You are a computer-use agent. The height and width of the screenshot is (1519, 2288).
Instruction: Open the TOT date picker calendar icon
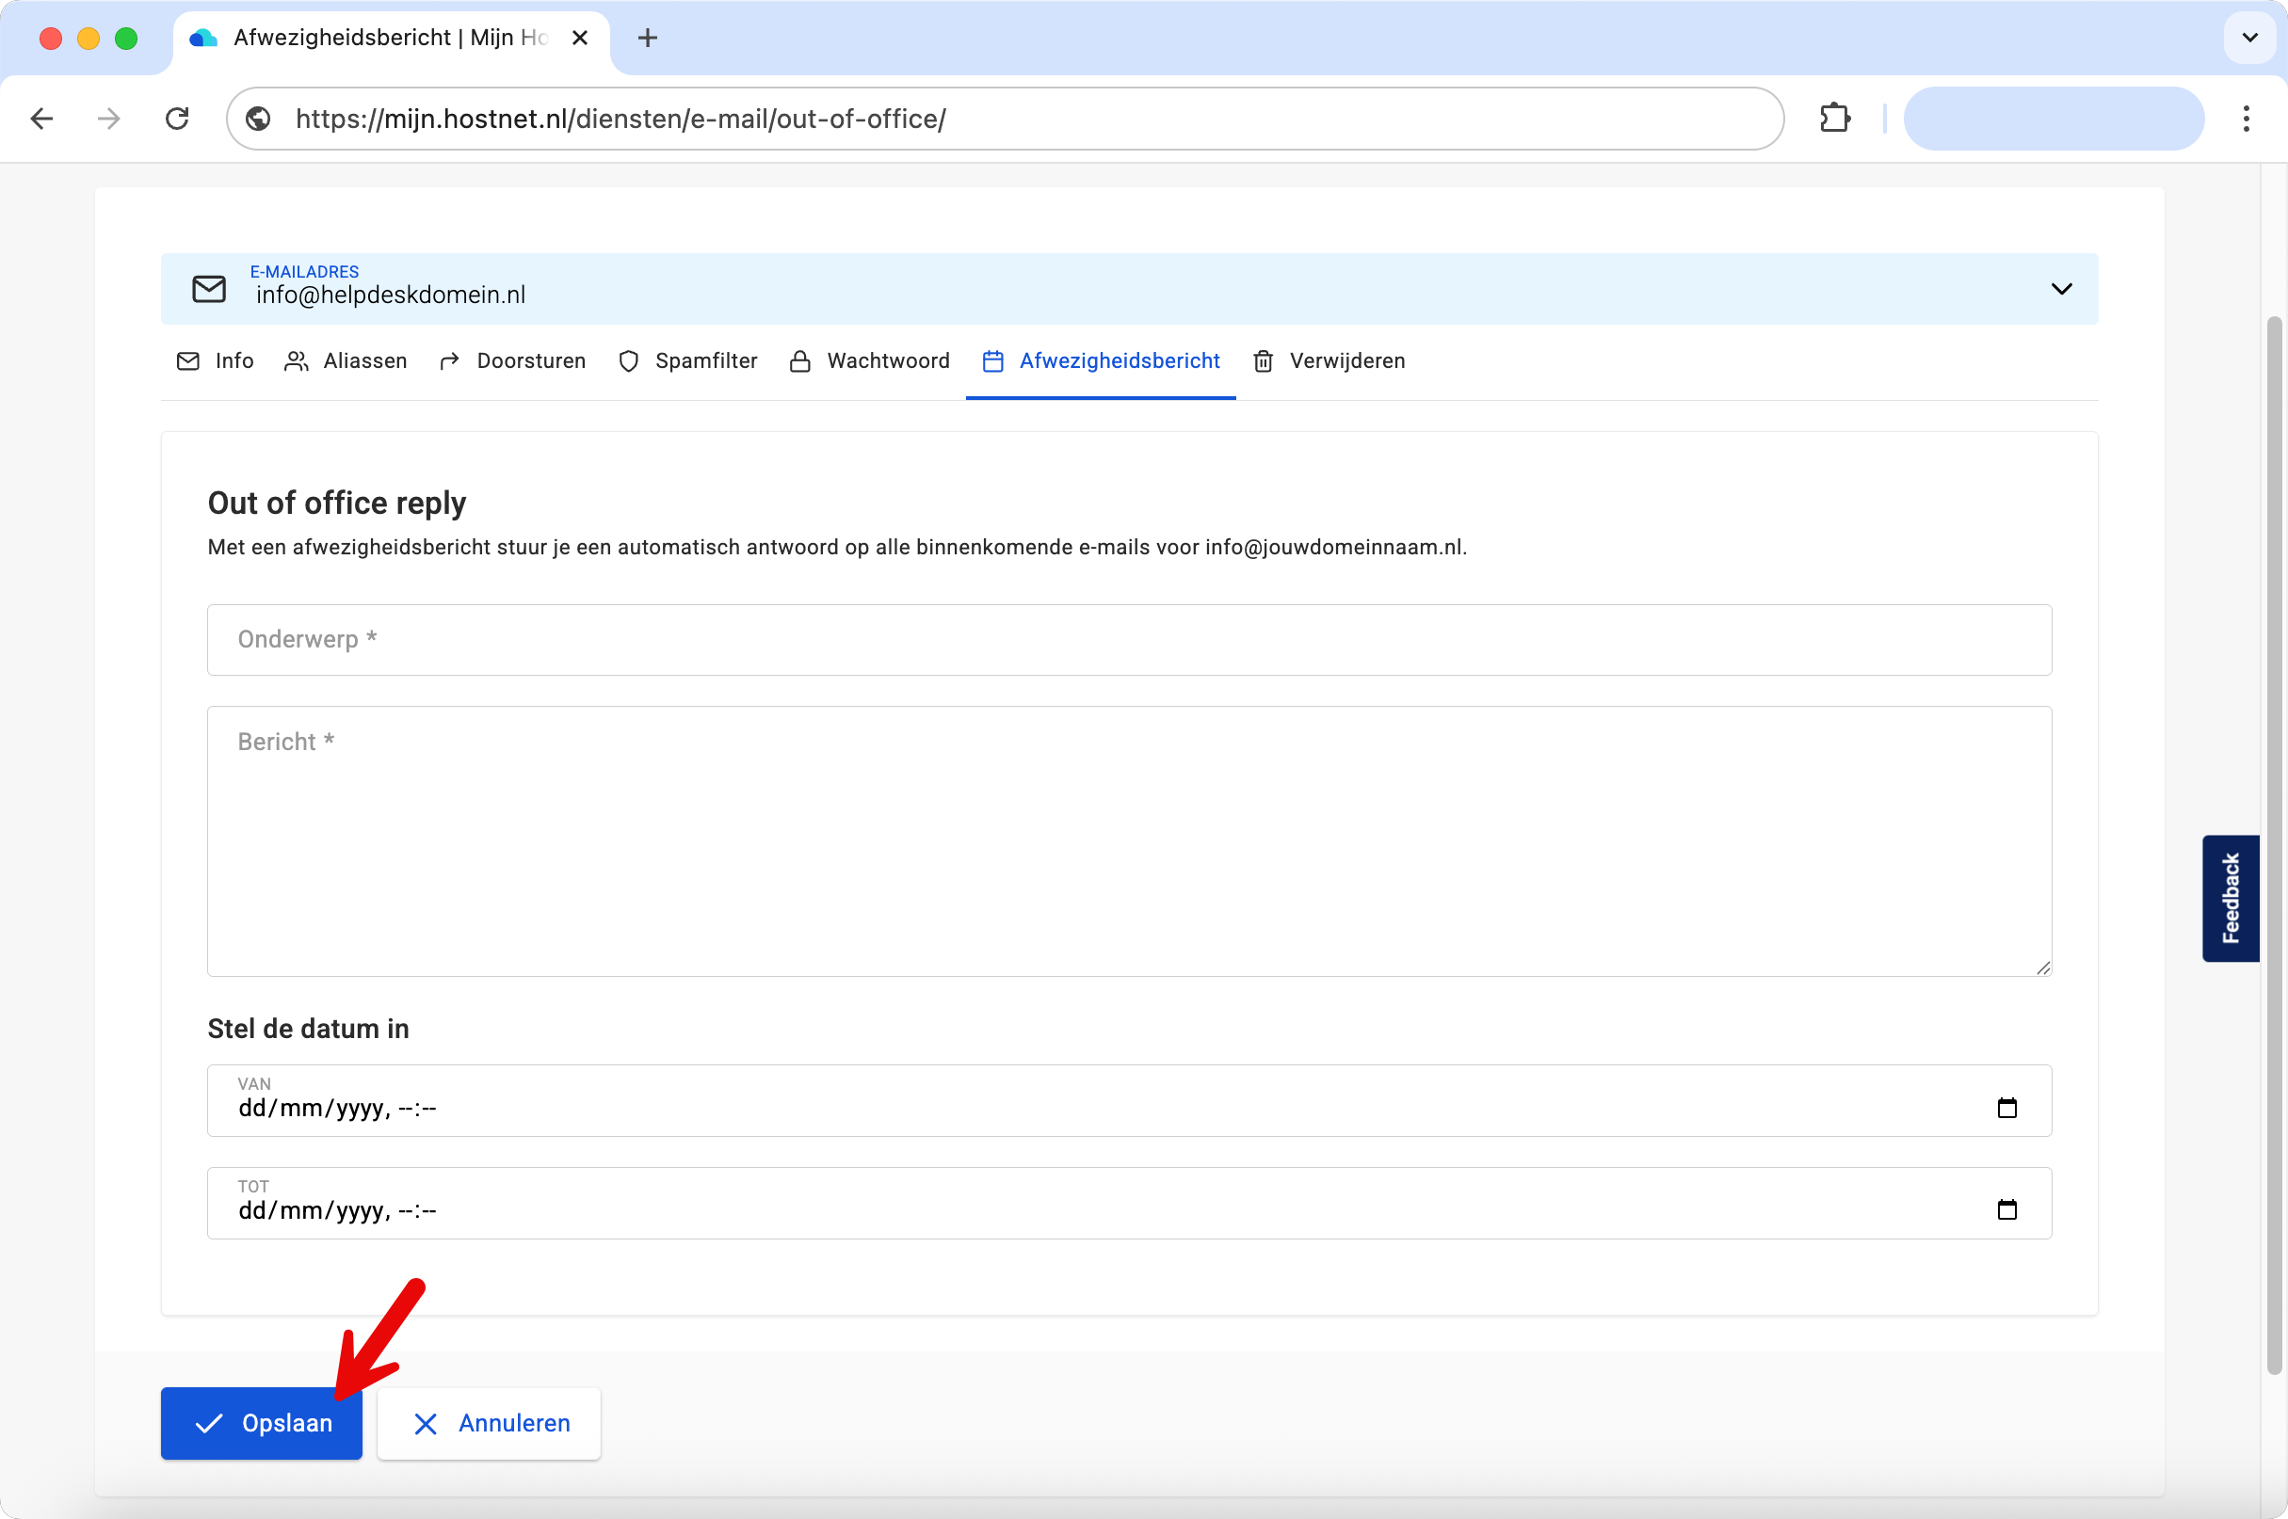pos(2007,1210)
